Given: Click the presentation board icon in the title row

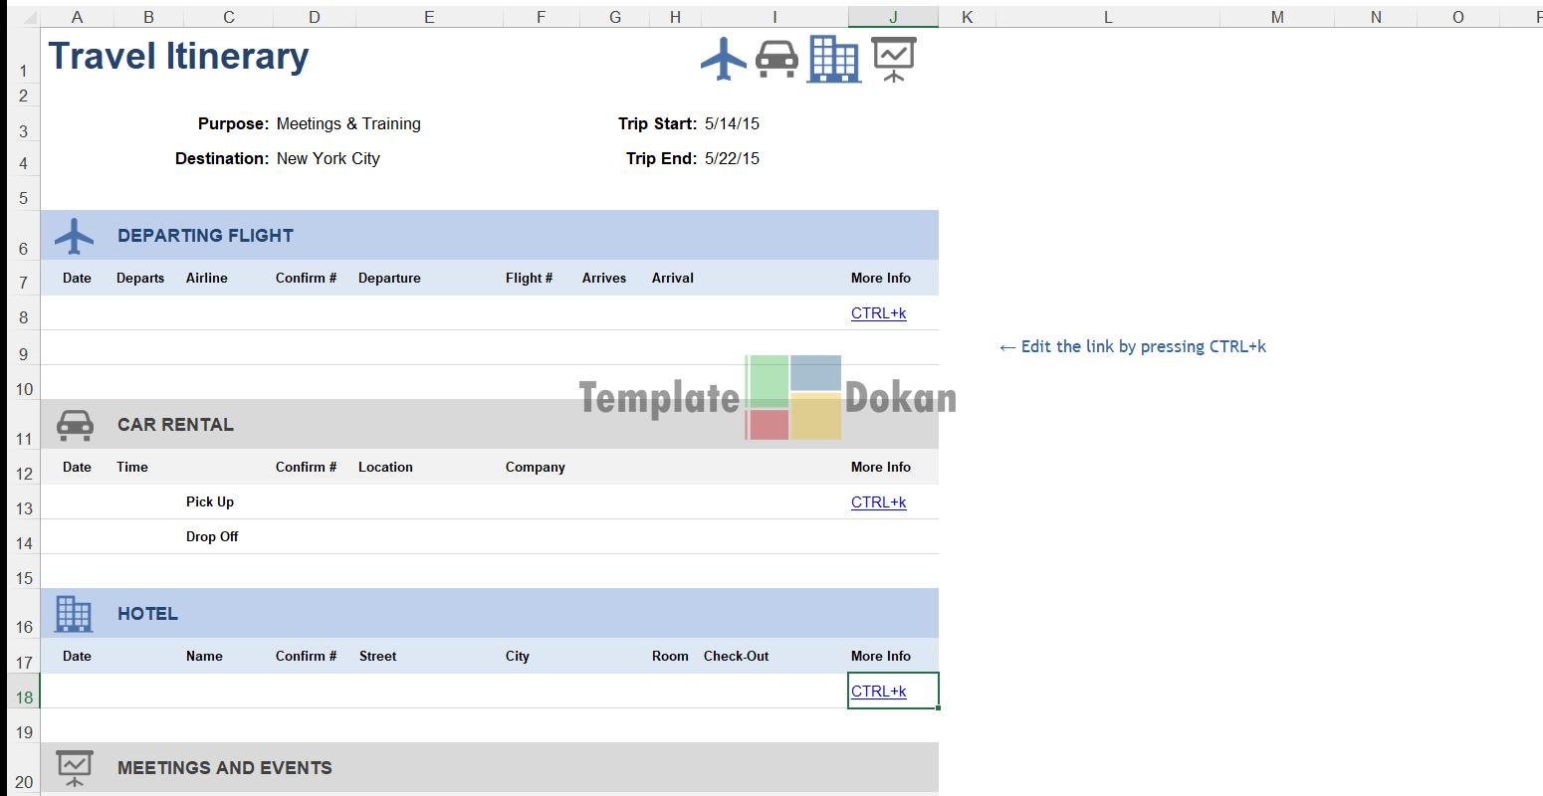Looking at the screenshot, I should pyautogui.click(x=893, y=59).
